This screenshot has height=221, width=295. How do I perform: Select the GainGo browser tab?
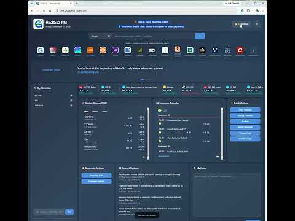pos(53,4)
